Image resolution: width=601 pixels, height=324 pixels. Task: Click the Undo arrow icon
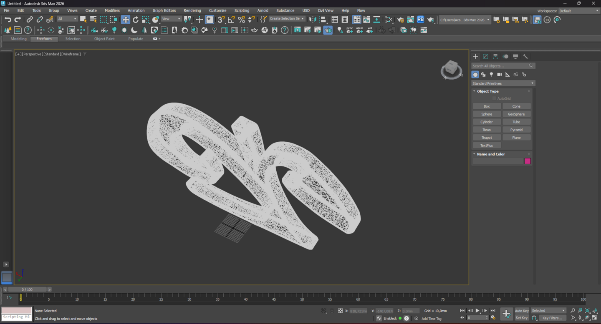(x=8, y=20)
